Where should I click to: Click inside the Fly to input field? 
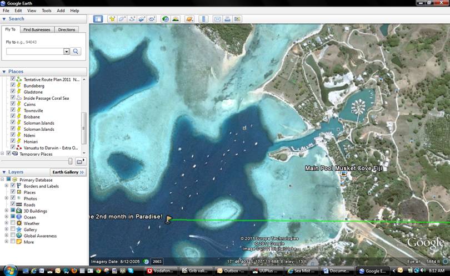(35, 51)
